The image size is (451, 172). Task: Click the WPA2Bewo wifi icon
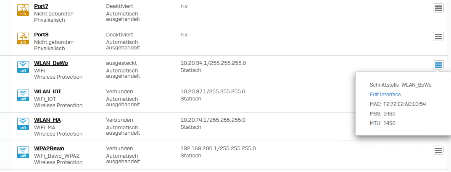(x=23, y=152)
